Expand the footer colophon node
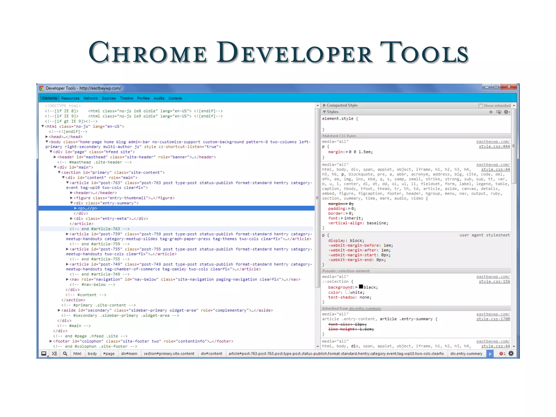Screen dimensions: 556x417 [x=51, y=341]
